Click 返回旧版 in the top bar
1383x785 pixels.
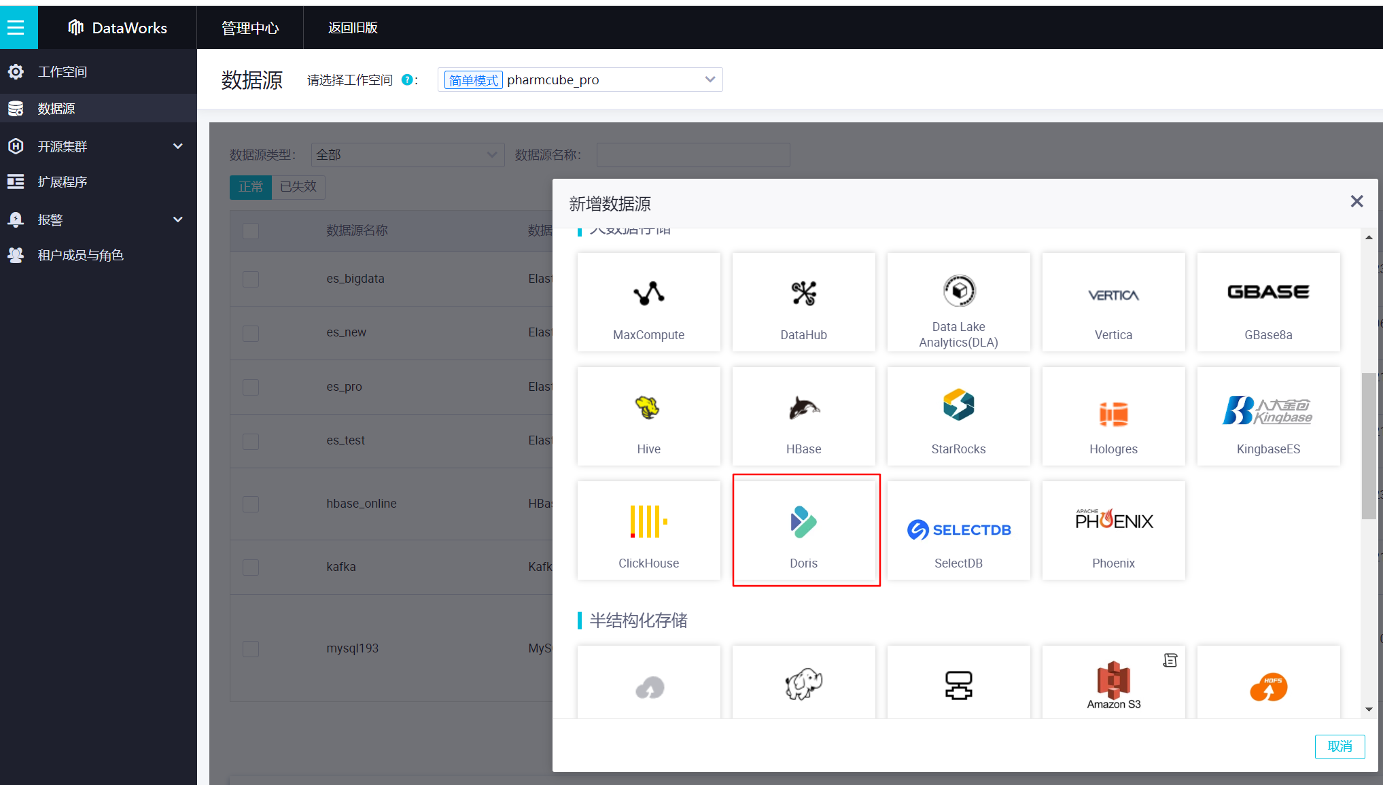[x=353, y=28]
